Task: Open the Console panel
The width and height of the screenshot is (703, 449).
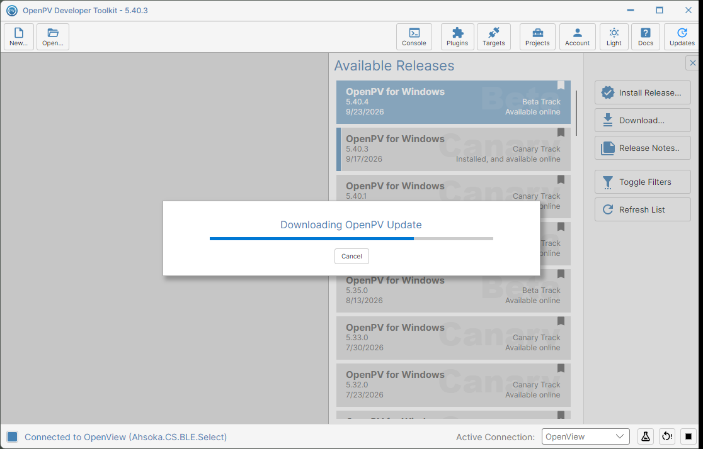Action: click(414, 36)
